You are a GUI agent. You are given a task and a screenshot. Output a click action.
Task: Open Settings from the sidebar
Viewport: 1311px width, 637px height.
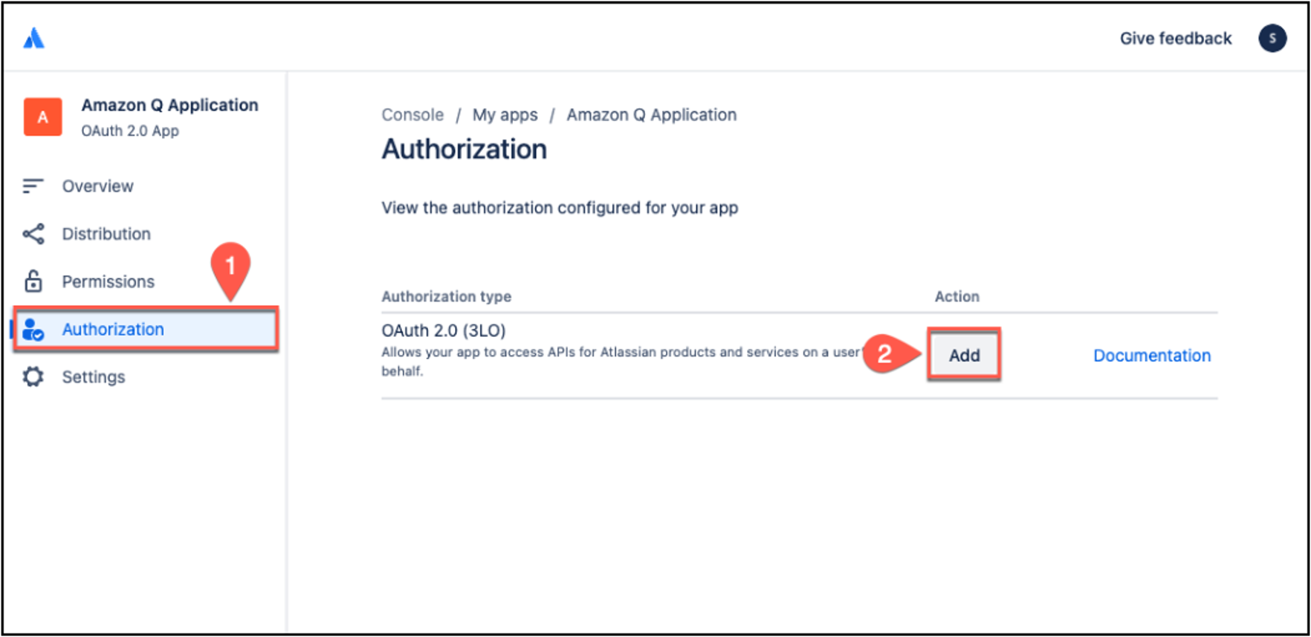pos(94,376)
